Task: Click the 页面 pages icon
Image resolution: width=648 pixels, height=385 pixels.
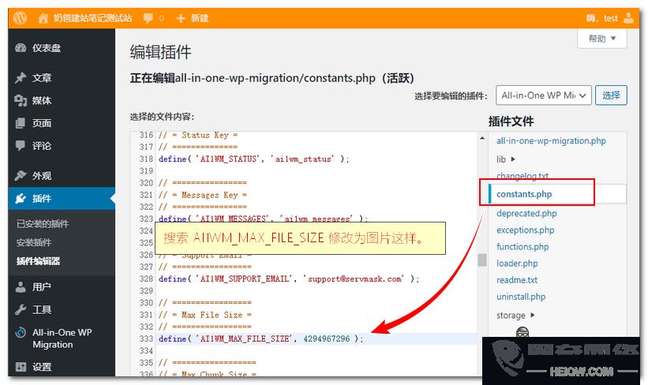Action: [21, 123]
